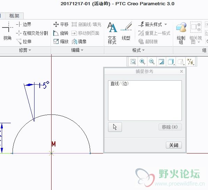Click the sheet layers toolbar icon

pyautogui.click(x=181, y=62)
